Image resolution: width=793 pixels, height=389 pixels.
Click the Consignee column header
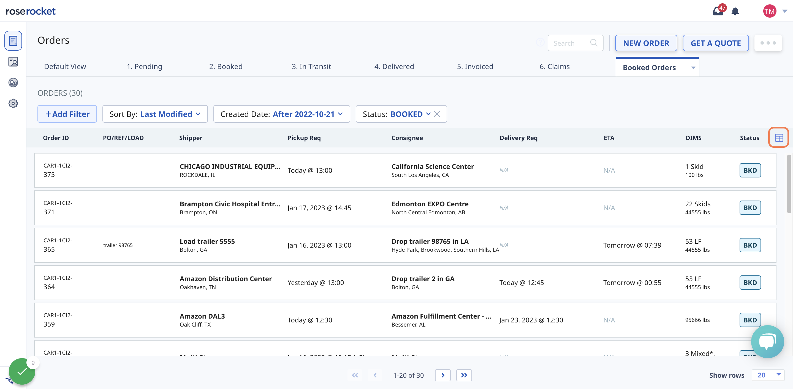click(407, 138)
